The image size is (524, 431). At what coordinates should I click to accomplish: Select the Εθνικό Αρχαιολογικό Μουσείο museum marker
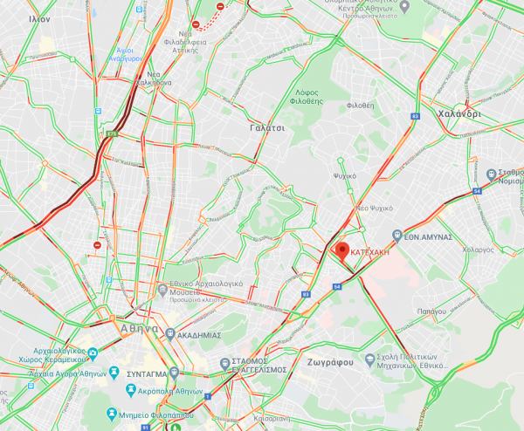[162, 290]
